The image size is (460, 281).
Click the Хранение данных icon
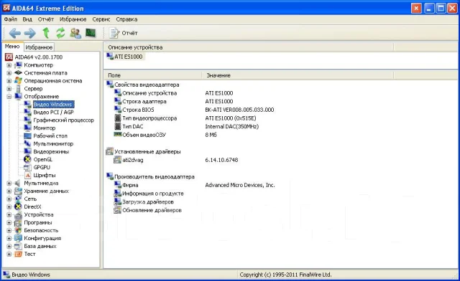point(18,191)
